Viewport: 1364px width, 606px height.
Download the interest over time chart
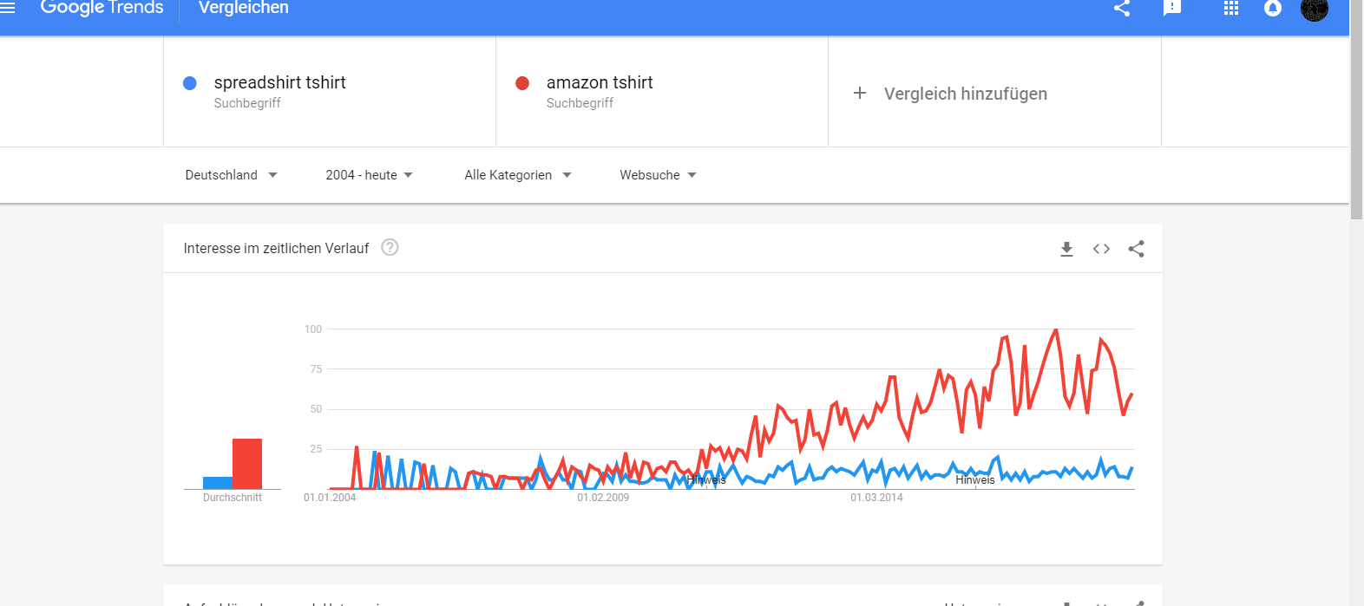click(1067, 250)
